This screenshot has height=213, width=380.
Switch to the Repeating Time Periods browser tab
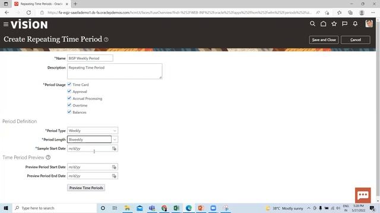click(41, 4)
